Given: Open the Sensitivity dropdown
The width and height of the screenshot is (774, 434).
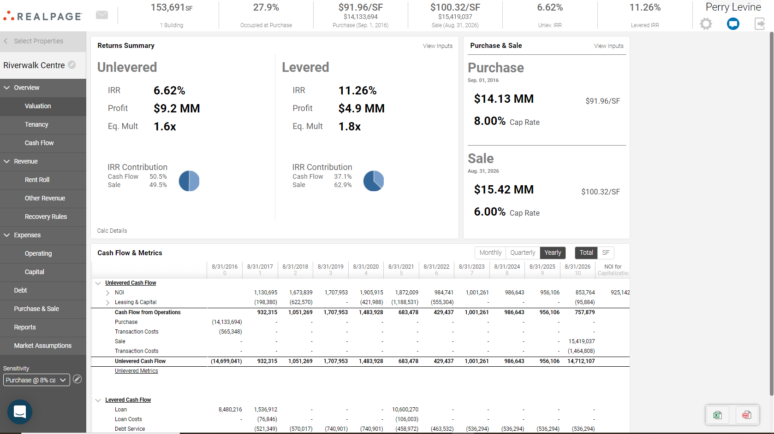Looking at the screenshot, I should pos(36,380).
